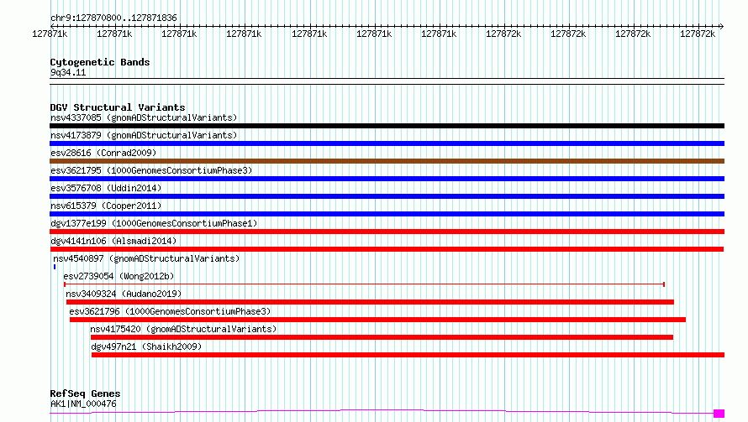Click the blue nsv615379 variant bar
Viewport: 748px width, 422px height.
tap(387, 214)
